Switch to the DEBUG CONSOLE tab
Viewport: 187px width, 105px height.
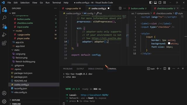pos(96,69)
